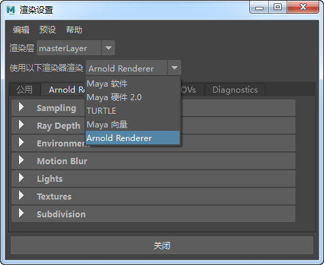
Task: Expand the Motion Blur section triangle
Action: 21,160
